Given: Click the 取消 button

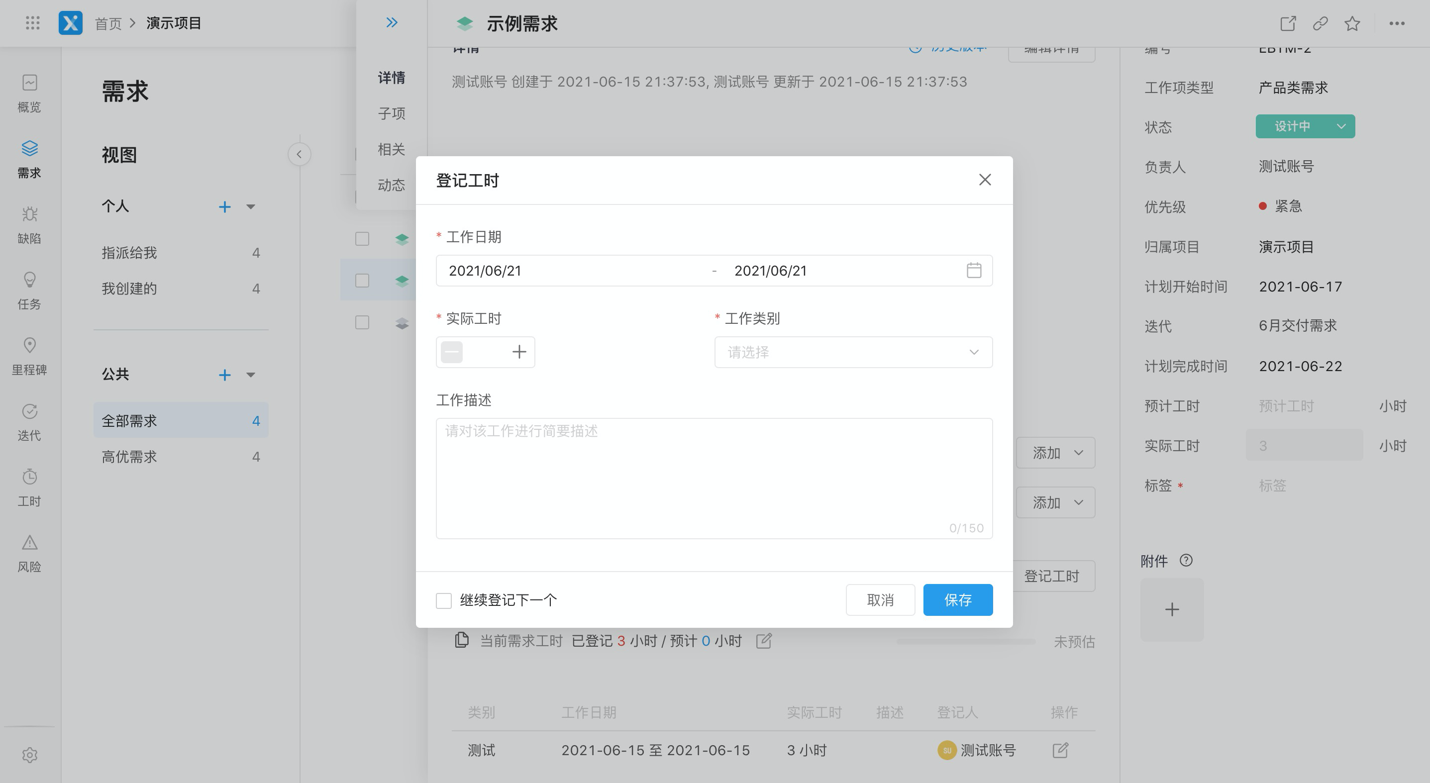Looking at the screenshot, I should (x=880, y=599).
